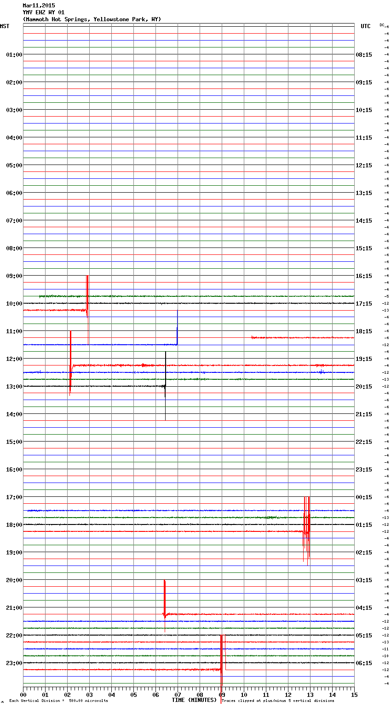Click the black spike near minute 6.4 at 13:00

coord(165,386)
